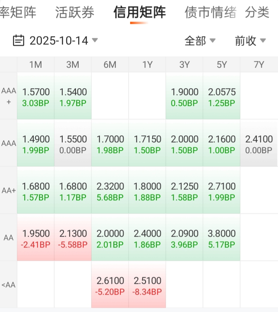Select the gray AAA 3M cell 1.5500
The height and width of the screenshot is (312, 278).
(x=73, y=143)
